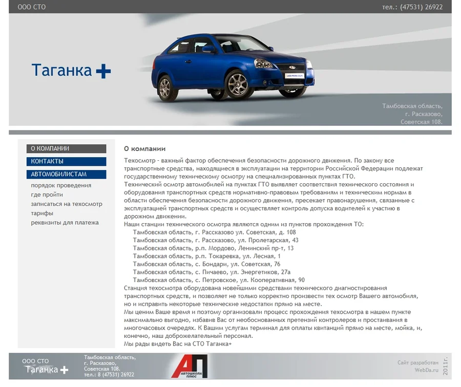This screenshot has width=461, height=387.
Task: Click записаться на техосмотр link
Action: pyautogui.click(x=67, y=204)
